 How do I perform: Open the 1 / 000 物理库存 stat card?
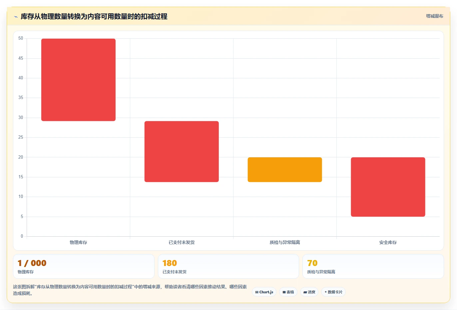(x=84, y=266)
